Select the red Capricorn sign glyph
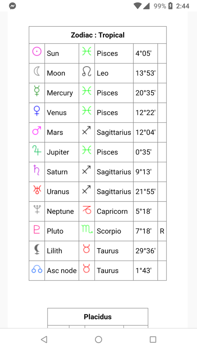This screenshot has width=197, height=351. pos(87,209)
